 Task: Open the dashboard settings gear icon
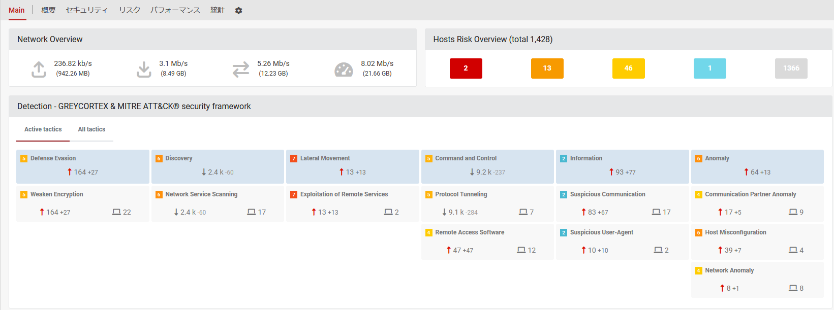pyautogui.click(x=238, y=11)
